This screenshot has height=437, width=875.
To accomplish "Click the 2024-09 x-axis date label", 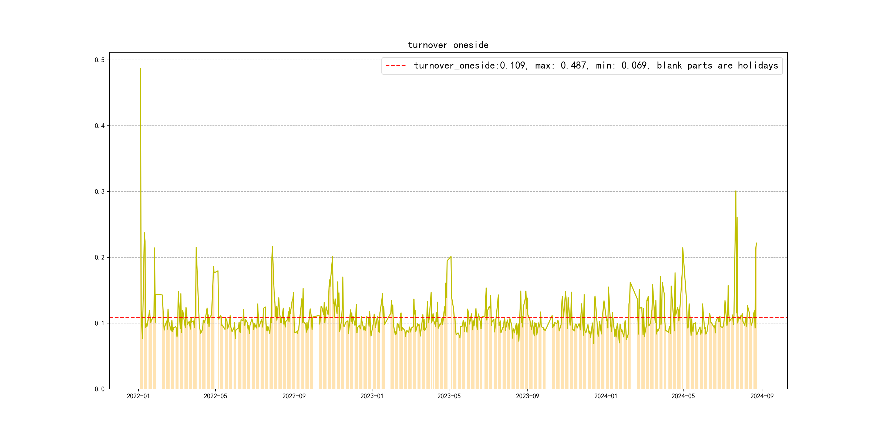I will [x=762, y=396].
